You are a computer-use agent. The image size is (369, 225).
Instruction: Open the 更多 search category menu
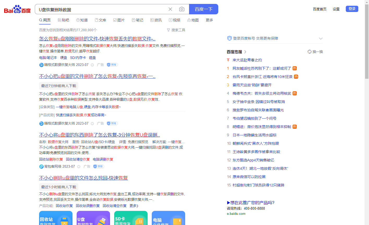209,20
